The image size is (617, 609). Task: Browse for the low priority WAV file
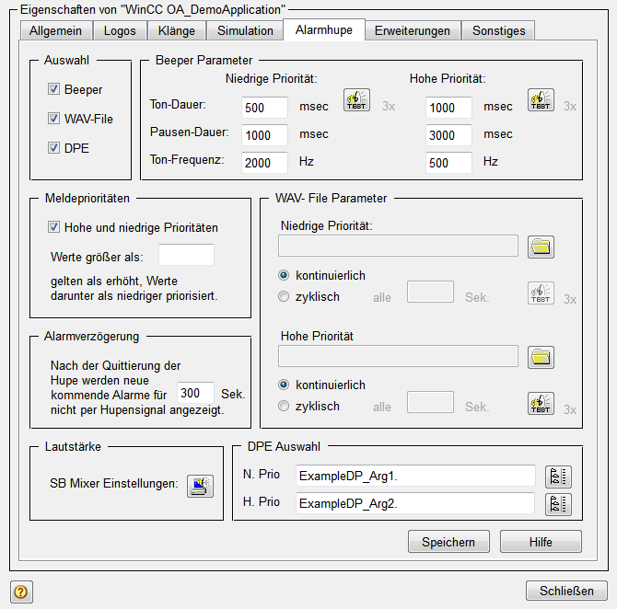pyautogui.click(x=541, y=247)
